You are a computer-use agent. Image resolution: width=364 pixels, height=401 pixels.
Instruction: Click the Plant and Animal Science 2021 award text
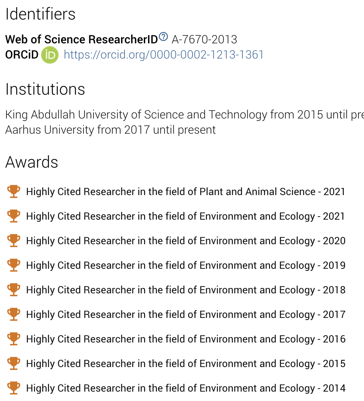click(186, 191)
